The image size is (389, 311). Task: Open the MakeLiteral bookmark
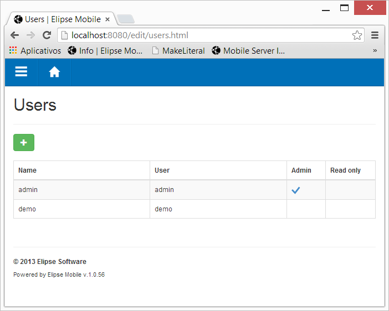[x=178, y=51]
